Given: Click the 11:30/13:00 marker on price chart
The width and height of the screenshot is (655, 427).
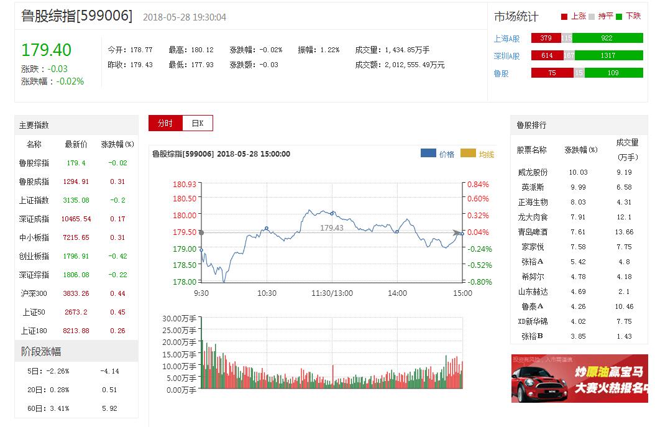Looking at the screenshot, I should (x=332, y=214).
